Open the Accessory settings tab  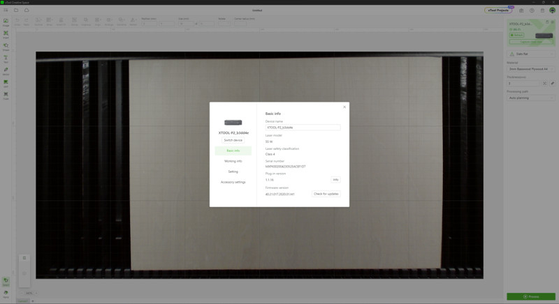click(233, 182)
